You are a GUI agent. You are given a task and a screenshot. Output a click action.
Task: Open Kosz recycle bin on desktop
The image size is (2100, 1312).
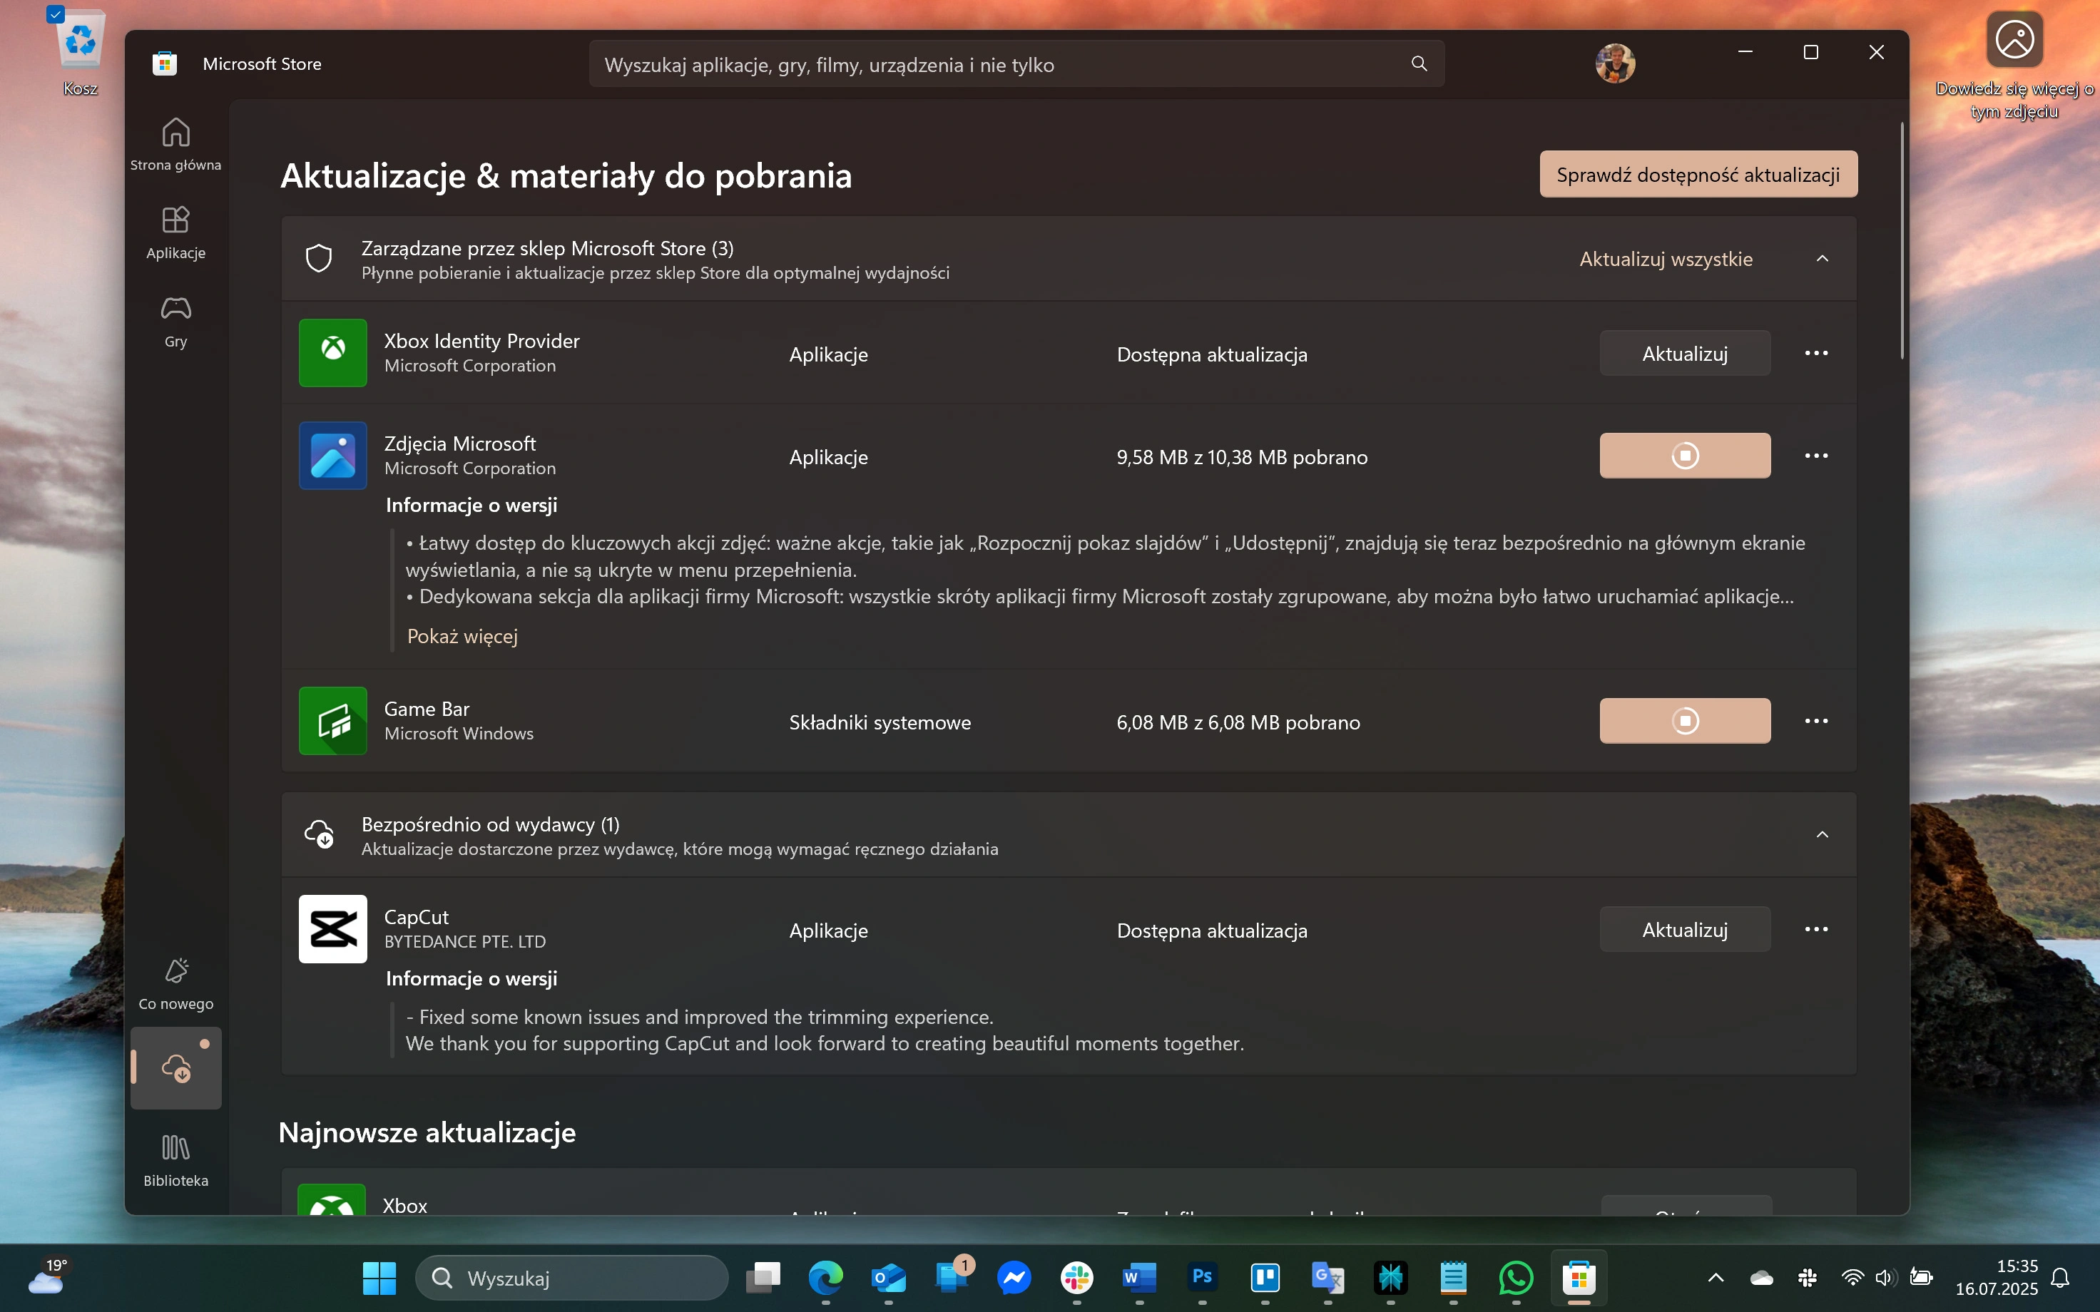80,52
